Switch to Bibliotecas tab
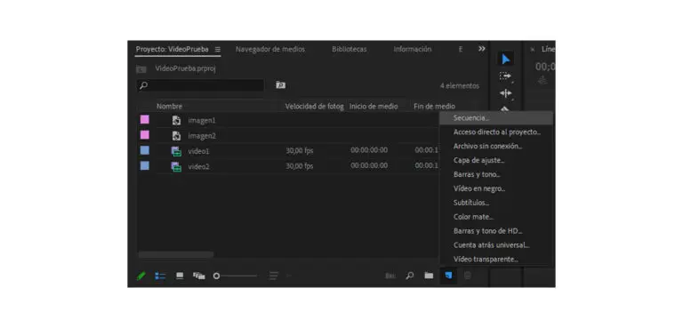Viewport: 683px width, 328px height. pyautogui.click(x=349, y=49)
